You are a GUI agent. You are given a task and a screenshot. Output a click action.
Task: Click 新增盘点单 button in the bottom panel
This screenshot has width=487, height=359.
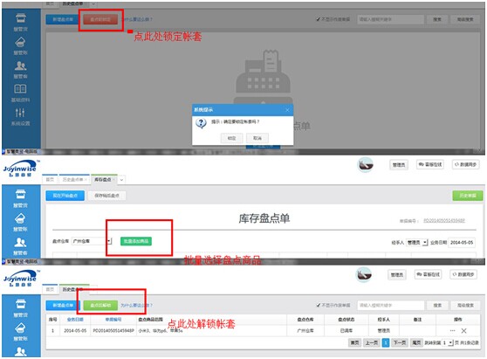(x=63, y=305)
